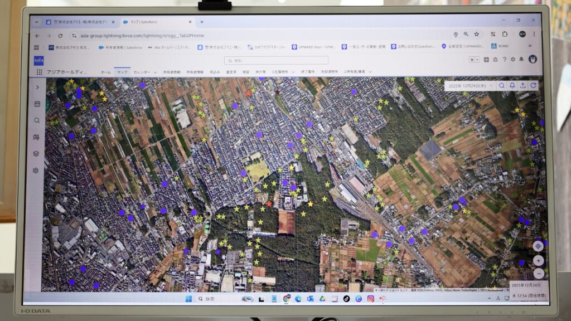The height and width of the screenshot is (321, 571).
Task: Zoom in with the map plus button
Action: 538,260
